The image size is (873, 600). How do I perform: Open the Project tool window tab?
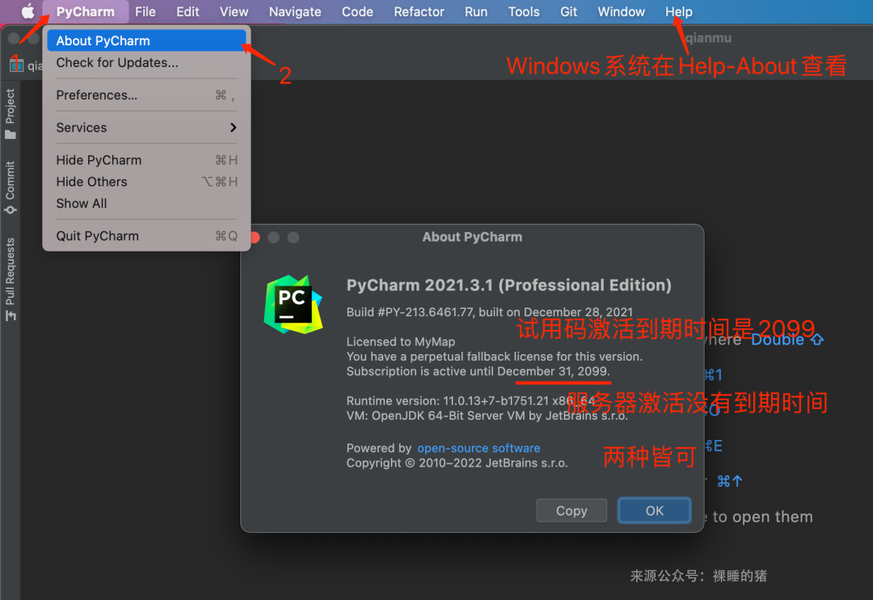point(10,114)
